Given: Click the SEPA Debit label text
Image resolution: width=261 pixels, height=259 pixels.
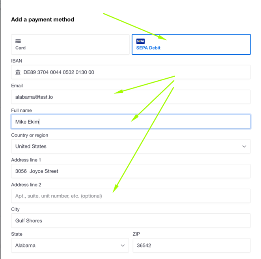Looking at the screenshot, I should 148,48.
